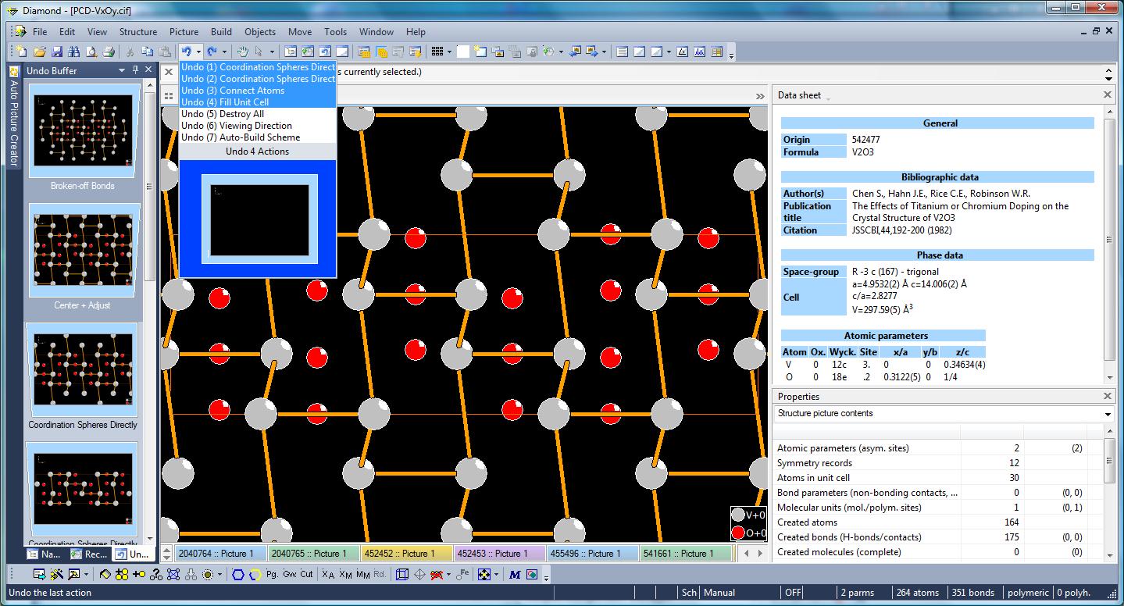Expand the Undo Buffer panel options arrow

[122, 70]
